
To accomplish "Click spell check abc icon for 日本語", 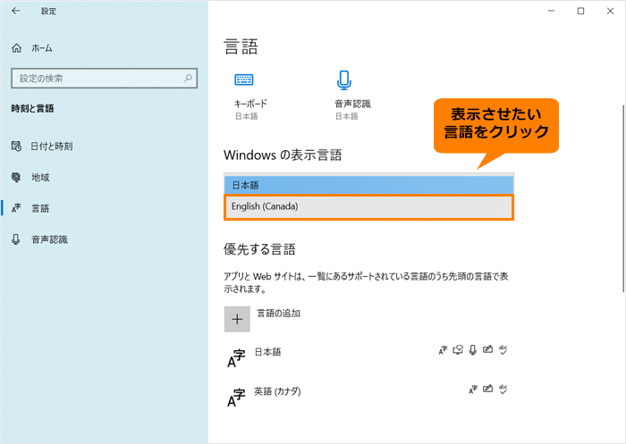I will (503, 350).
